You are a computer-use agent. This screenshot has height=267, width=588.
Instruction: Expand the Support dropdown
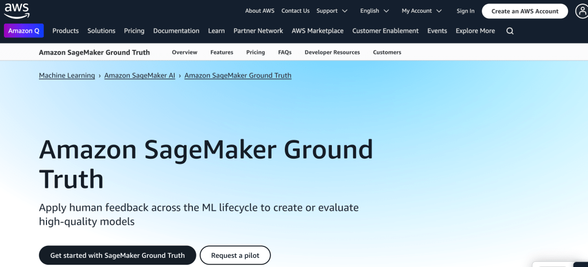coord(332,11)
